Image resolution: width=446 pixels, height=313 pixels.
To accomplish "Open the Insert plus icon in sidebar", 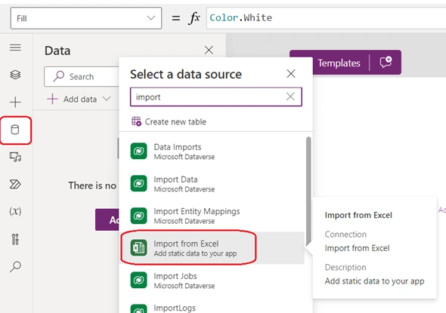I will point(15,102).
